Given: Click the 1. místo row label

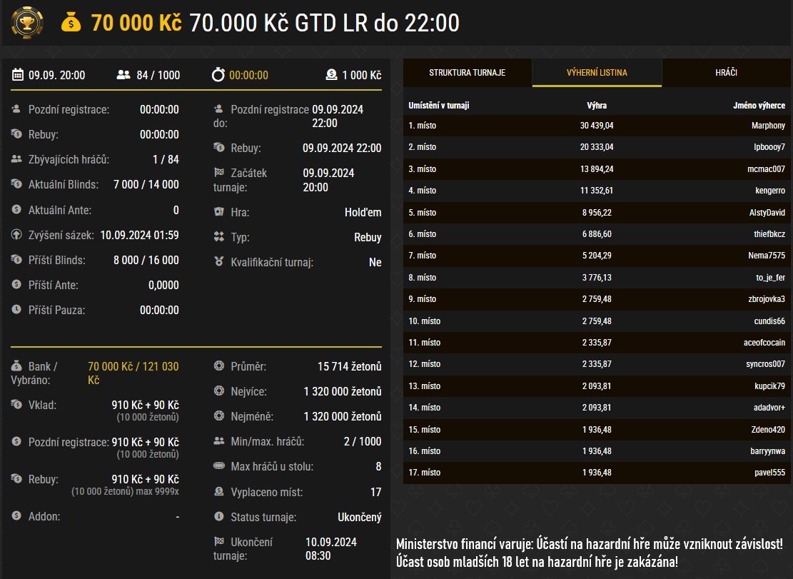Looking at the screenshot, I should [423, 126].
